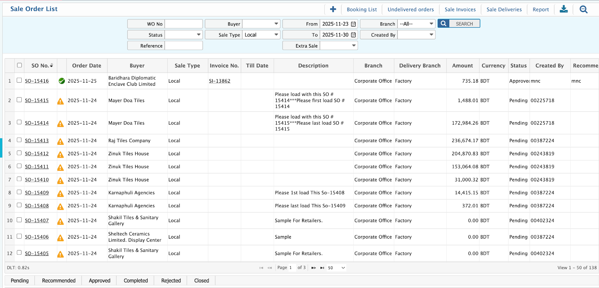
Task: Switch to the Pending tab
Action: (x=20, y=281)
